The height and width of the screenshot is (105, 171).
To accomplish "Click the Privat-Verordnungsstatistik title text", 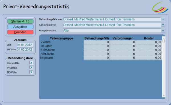I will [x=36, y=7].
